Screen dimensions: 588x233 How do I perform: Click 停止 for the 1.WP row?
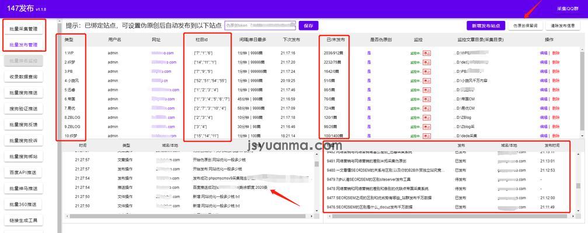[427, 53]
